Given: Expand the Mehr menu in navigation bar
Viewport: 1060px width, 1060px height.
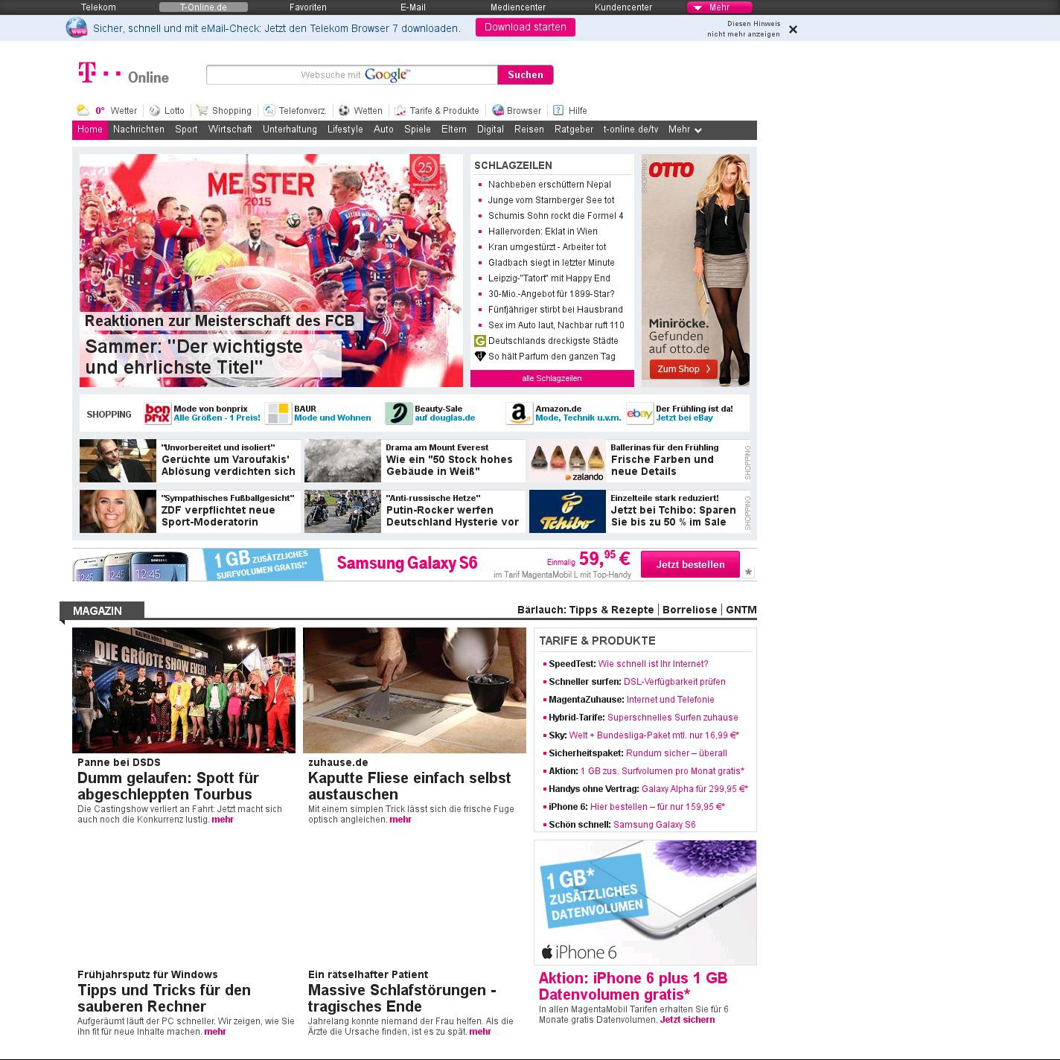Looking at the screenshot, I should click(x=685, y=130).
